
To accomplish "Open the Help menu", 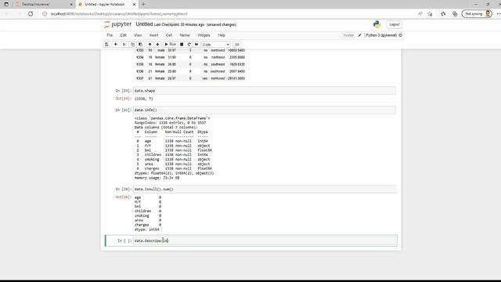I will [222, 35].
